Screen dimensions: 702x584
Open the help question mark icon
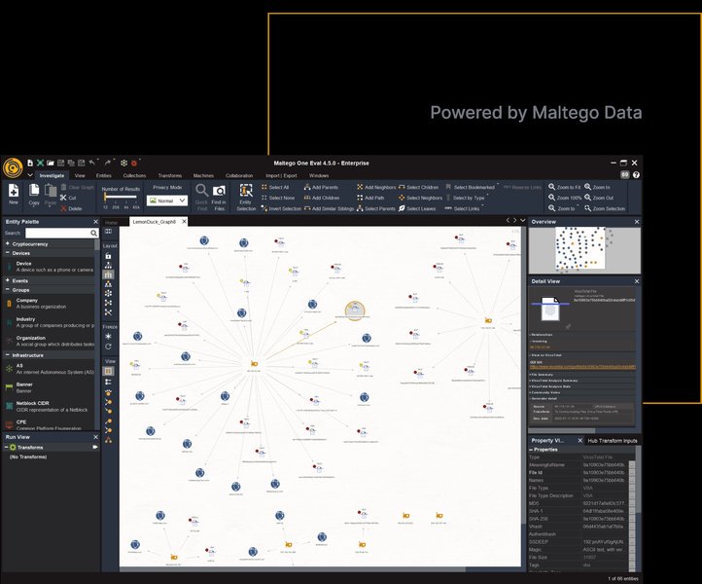636,175
